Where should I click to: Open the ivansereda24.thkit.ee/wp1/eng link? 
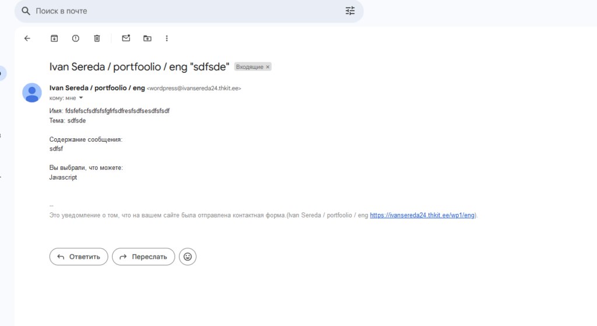click(423, 215)
